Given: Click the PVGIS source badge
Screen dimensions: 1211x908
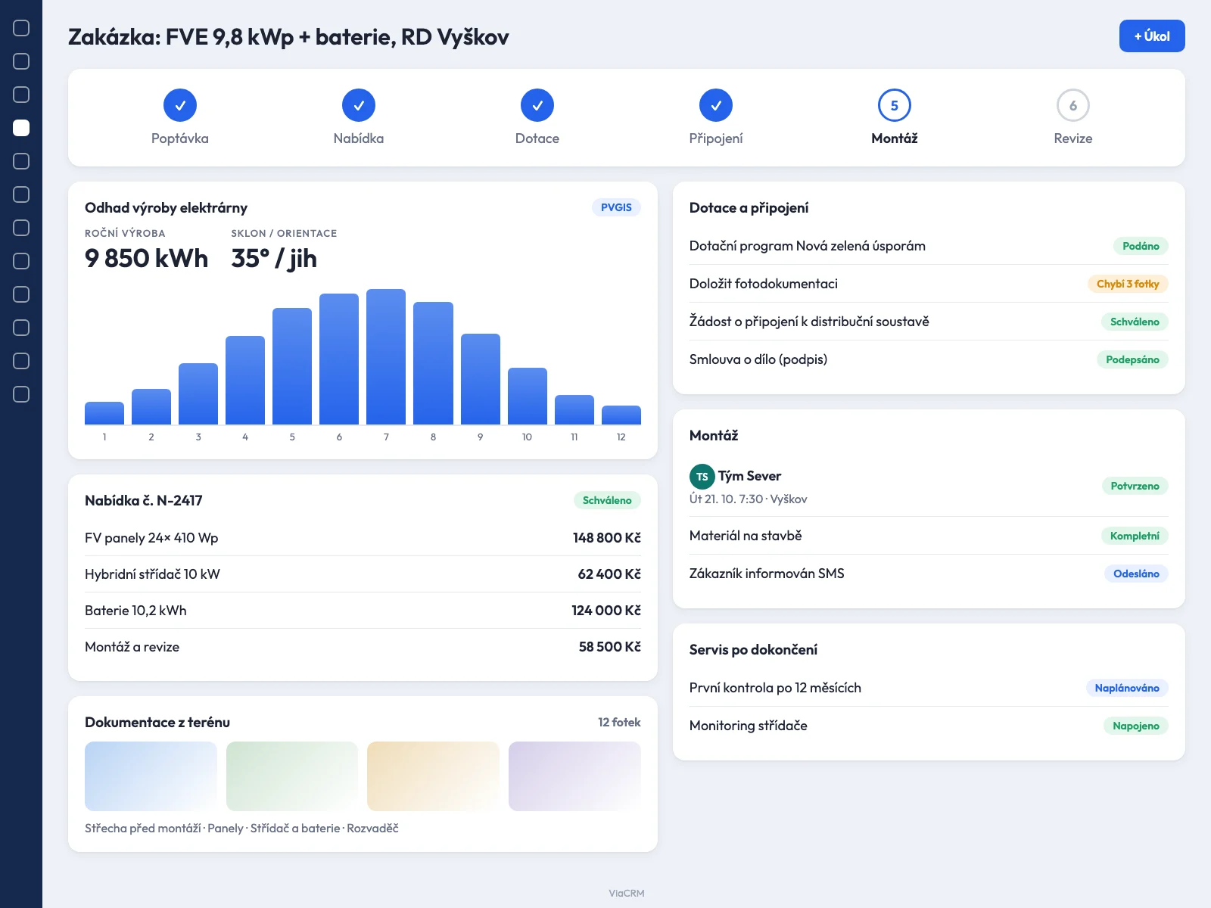Looking at the screenshot, I should tap(616, 207).
